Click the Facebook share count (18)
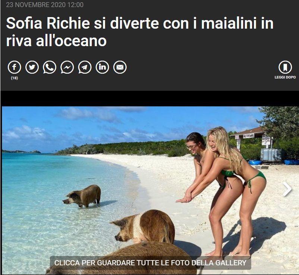The image size is (299, 275). [14, 78]
